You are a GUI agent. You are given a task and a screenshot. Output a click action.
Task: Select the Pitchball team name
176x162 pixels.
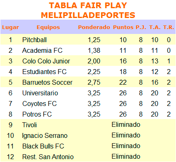pos(35,40)
